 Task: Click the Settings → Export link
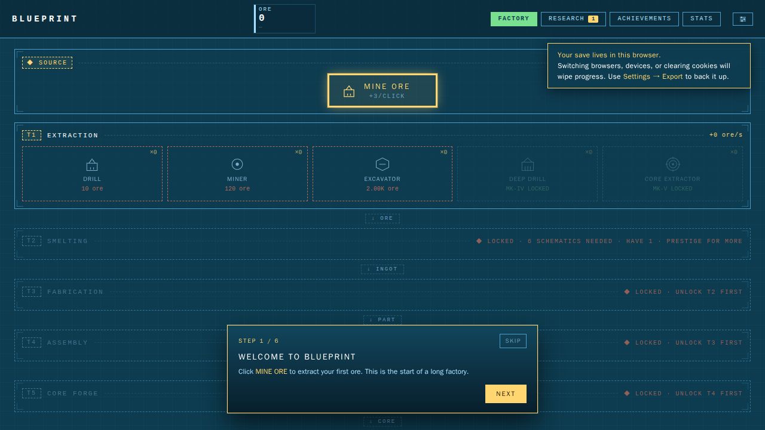pos(653,76)
